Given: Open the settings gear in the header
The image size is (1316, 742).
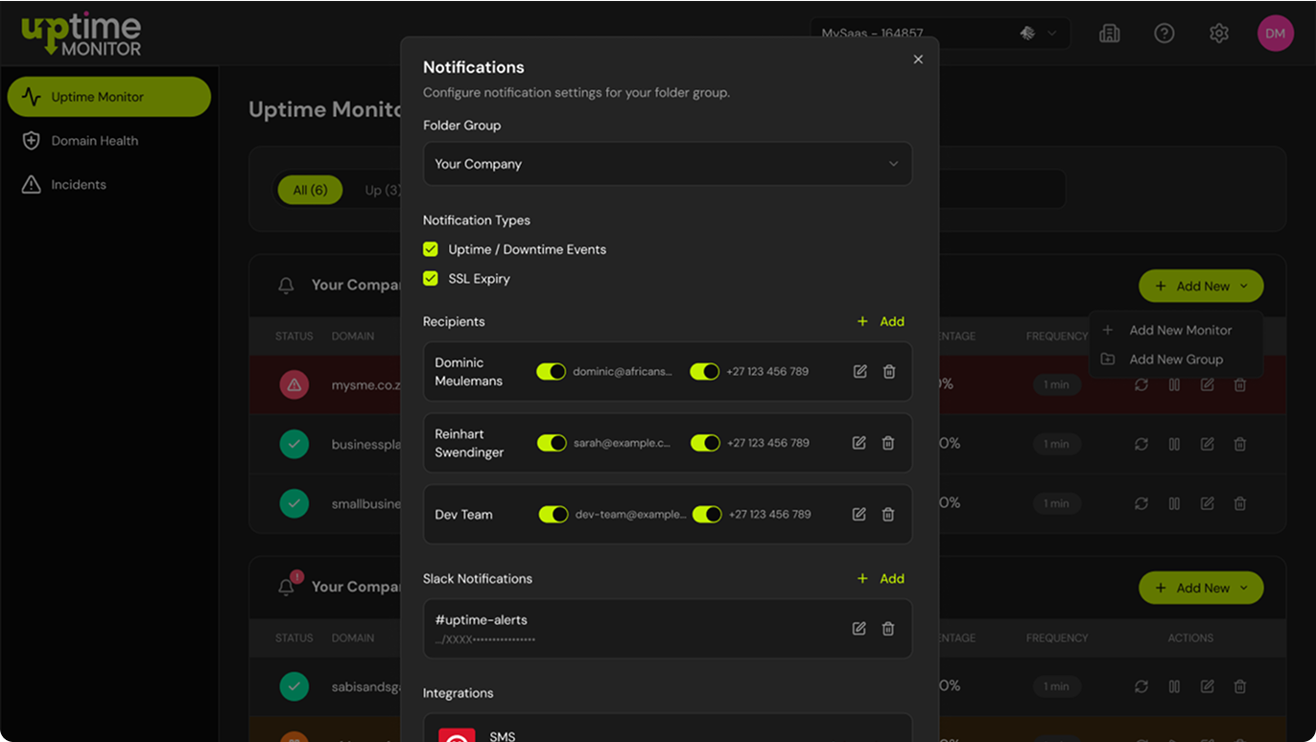Looking at the screenshot, I should pos(1219,34).
